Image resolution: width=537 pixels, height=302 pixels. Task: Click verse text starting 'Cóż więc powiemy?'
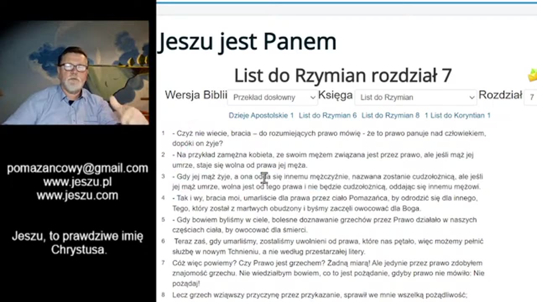click(328, 273)
